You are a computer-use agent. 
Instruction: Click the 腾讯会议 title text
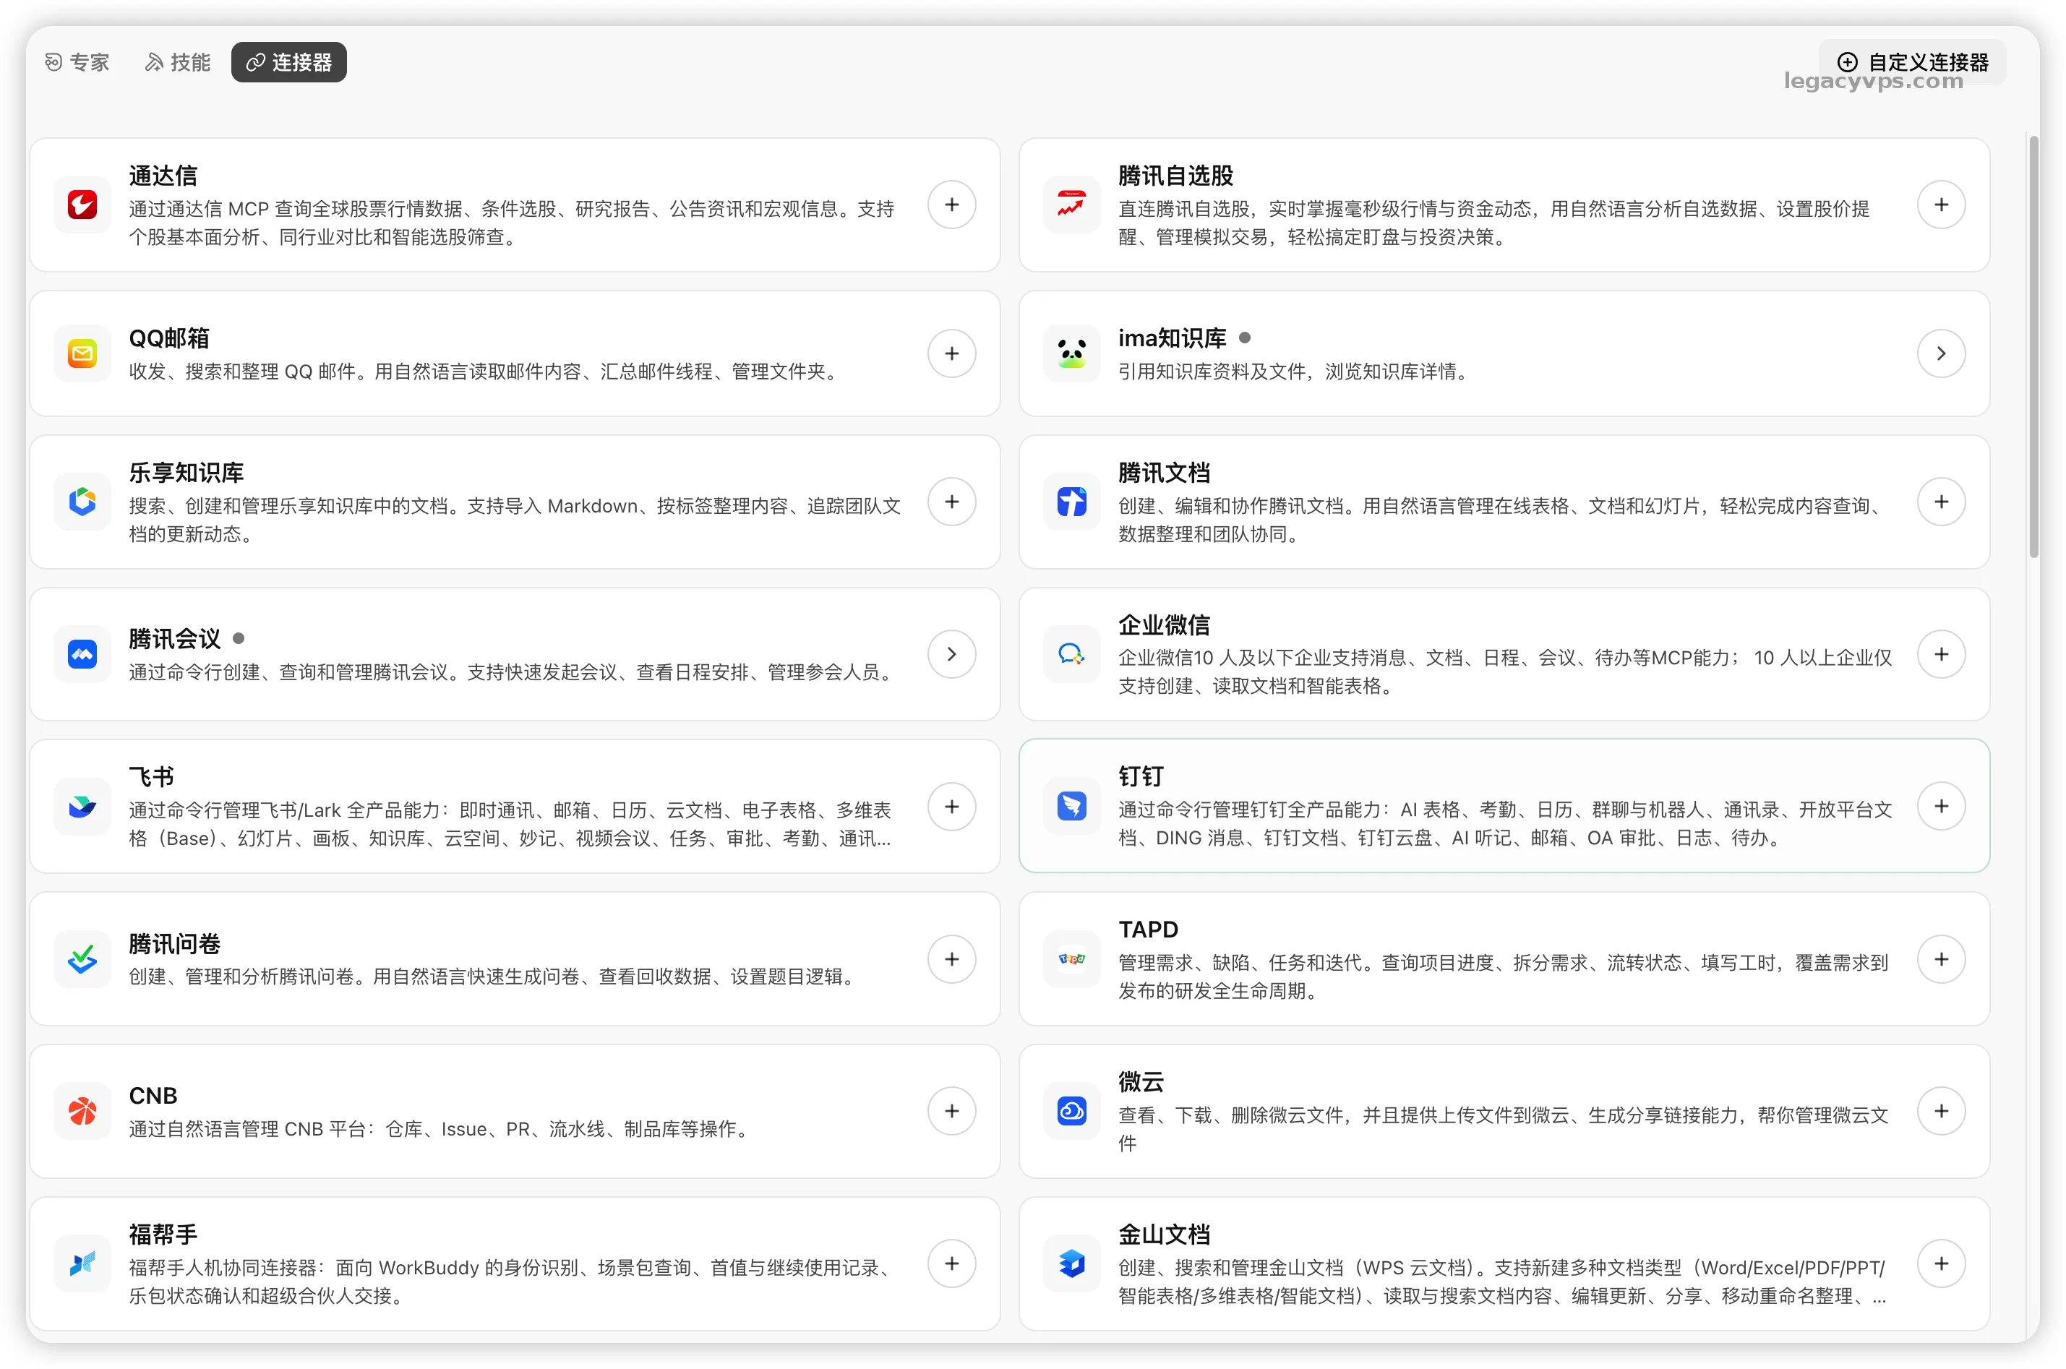[x=175, y=638]
